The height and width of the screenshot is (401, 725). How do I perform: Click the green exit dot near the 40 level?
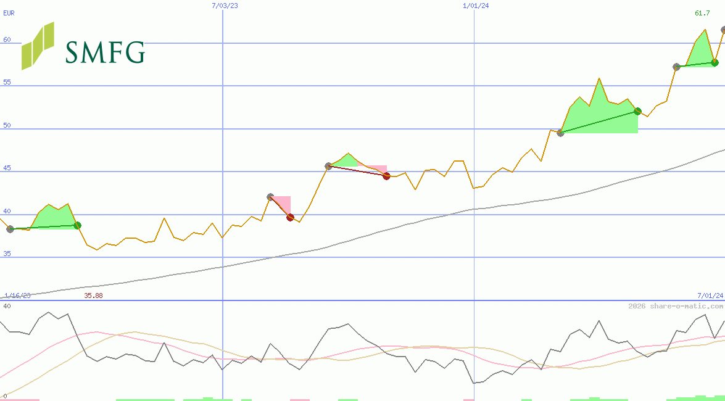[x=77, y=226]
